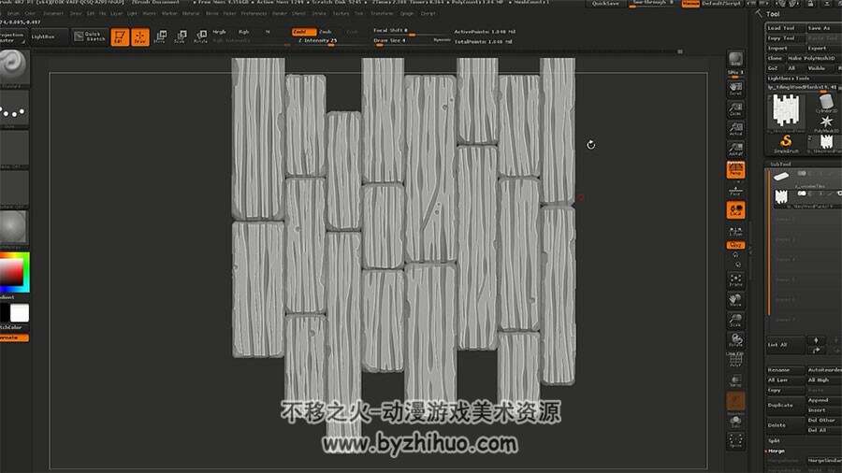842x473 pixels.
Task: Select the Rotate transform icon
Action: pos(200,36)
